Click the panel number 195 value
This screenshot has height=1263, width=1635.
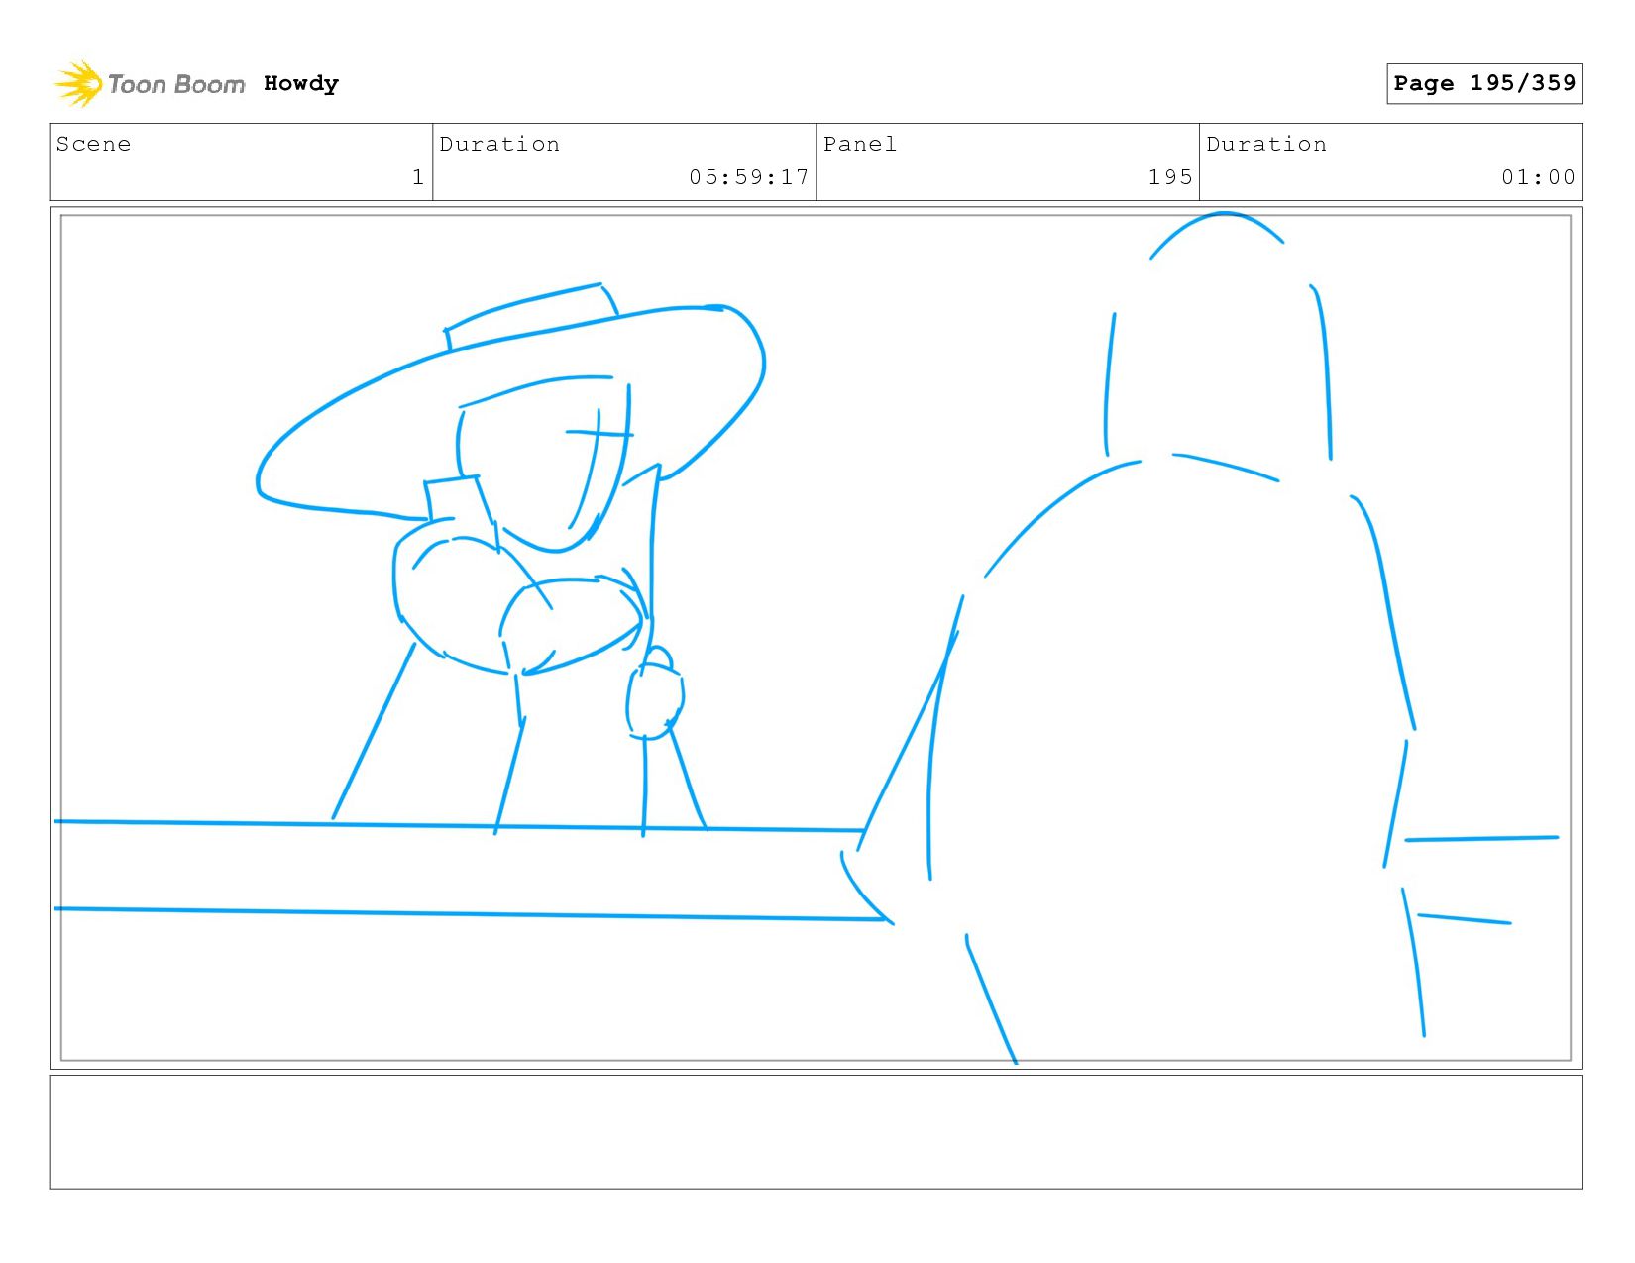coord(1170,177)
